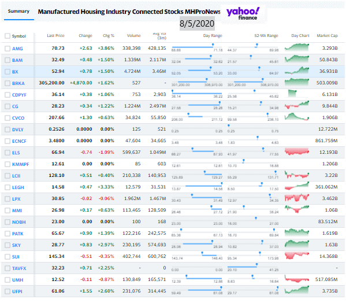The image size is (346, 303).
Task: Open the LEGH ticker link
Action: click(18, 187)
